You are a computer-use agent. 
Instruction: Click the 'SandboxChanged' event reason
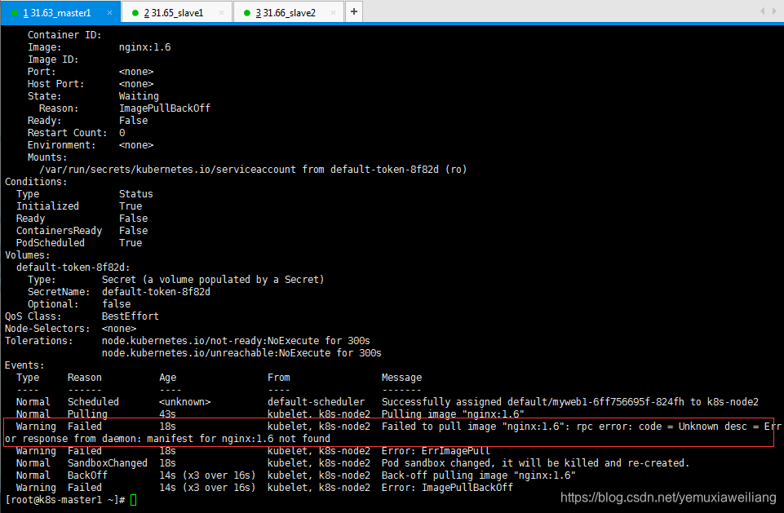pyautogui.click(x=108, y=463)
